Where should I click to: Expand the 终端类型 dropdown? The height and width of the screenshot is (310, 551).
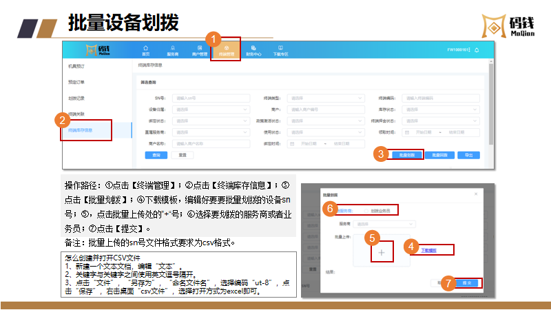coord(324,98)
